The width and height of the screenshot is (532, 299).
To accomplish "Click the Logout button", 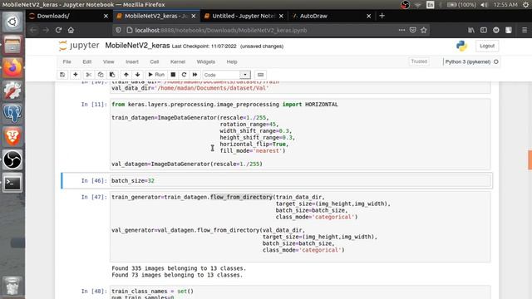I will point(487,46).
